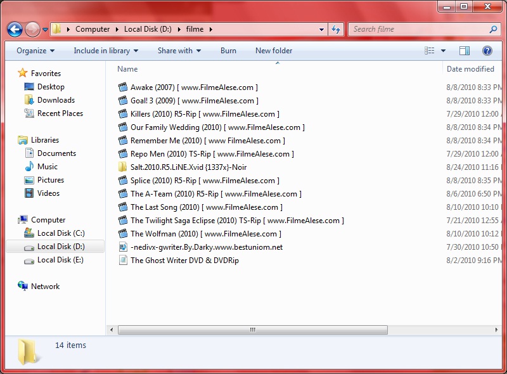This screenshot has height=374, width=507.
Task: Click the horizontal scrollbar thumb
Action: [252, 330]
